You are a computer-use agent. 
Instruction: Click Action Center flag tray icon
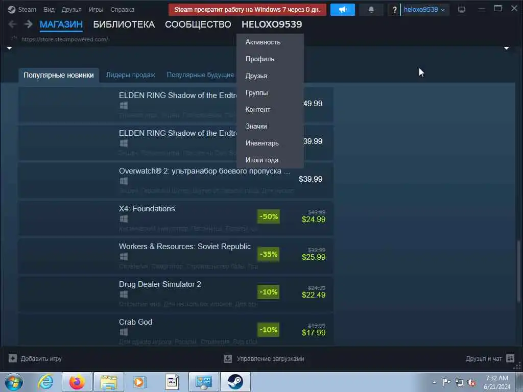point(446,382)
